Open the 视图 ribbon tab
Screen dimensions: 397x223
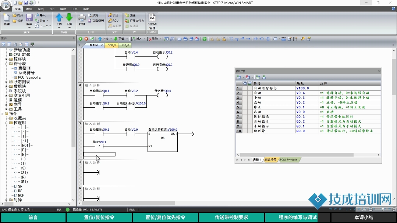[x=40, y=9]
